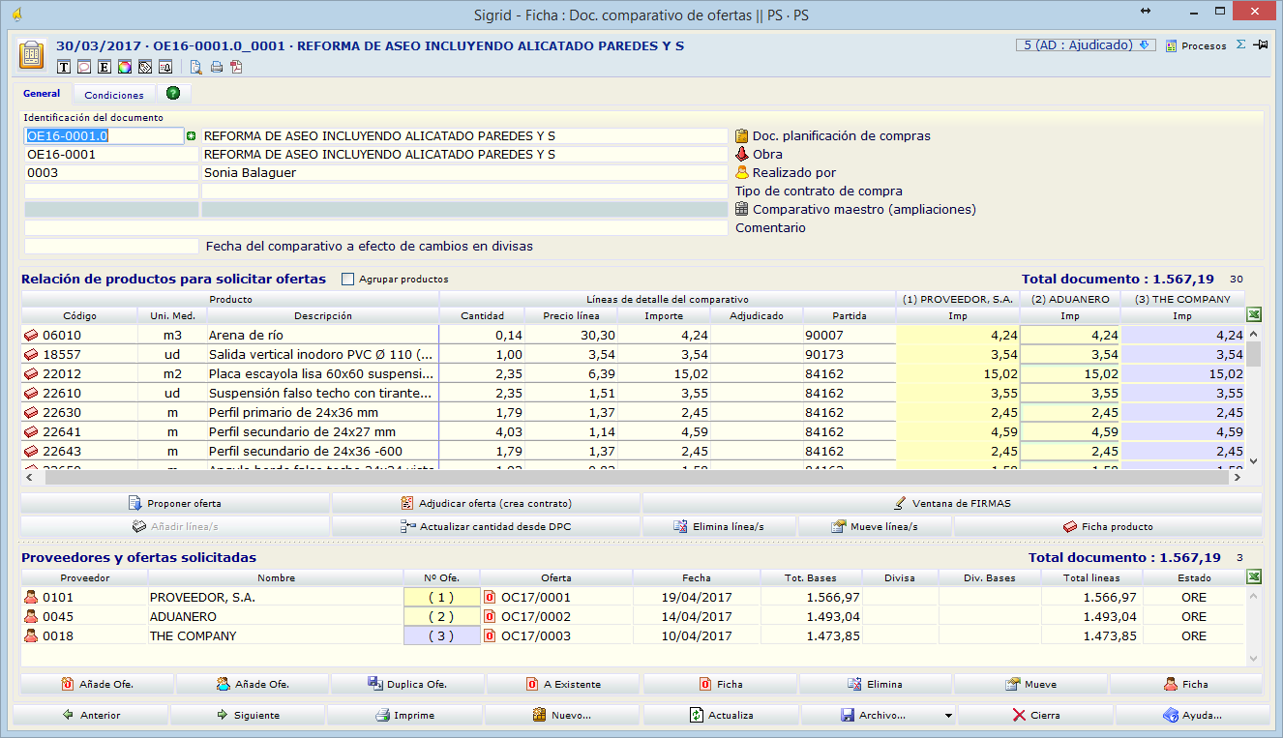
Task: Click the Excel export icon of providers table
Action: 1253,577
